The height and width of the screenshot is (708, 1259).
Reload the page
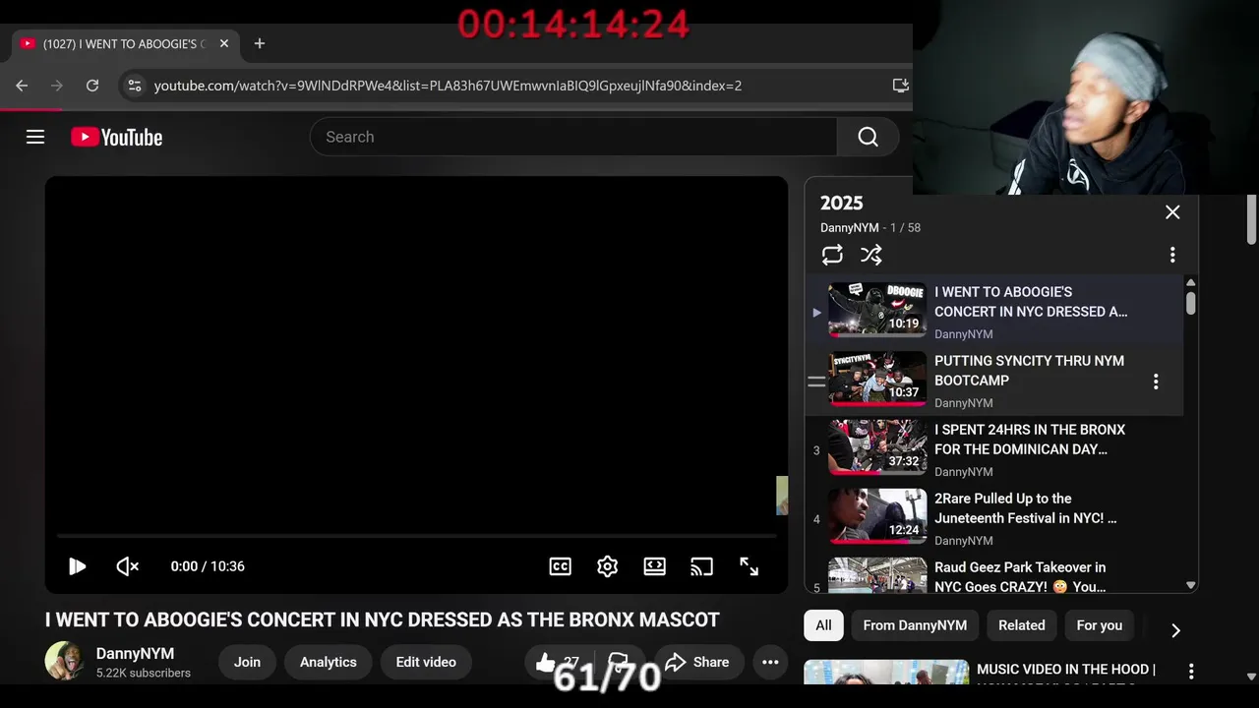[92, 86]
